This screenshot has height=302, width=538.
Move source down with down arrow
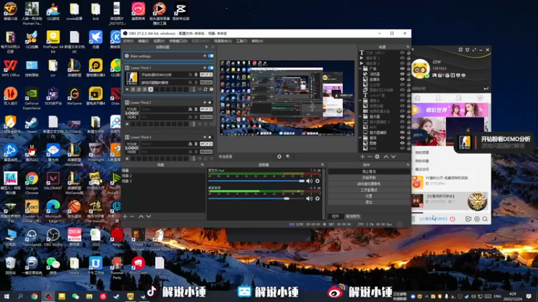[x=393, y=156]
